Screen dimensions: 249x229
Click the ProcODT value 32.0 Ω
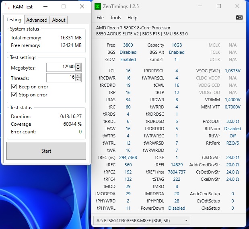click(233, 121)
